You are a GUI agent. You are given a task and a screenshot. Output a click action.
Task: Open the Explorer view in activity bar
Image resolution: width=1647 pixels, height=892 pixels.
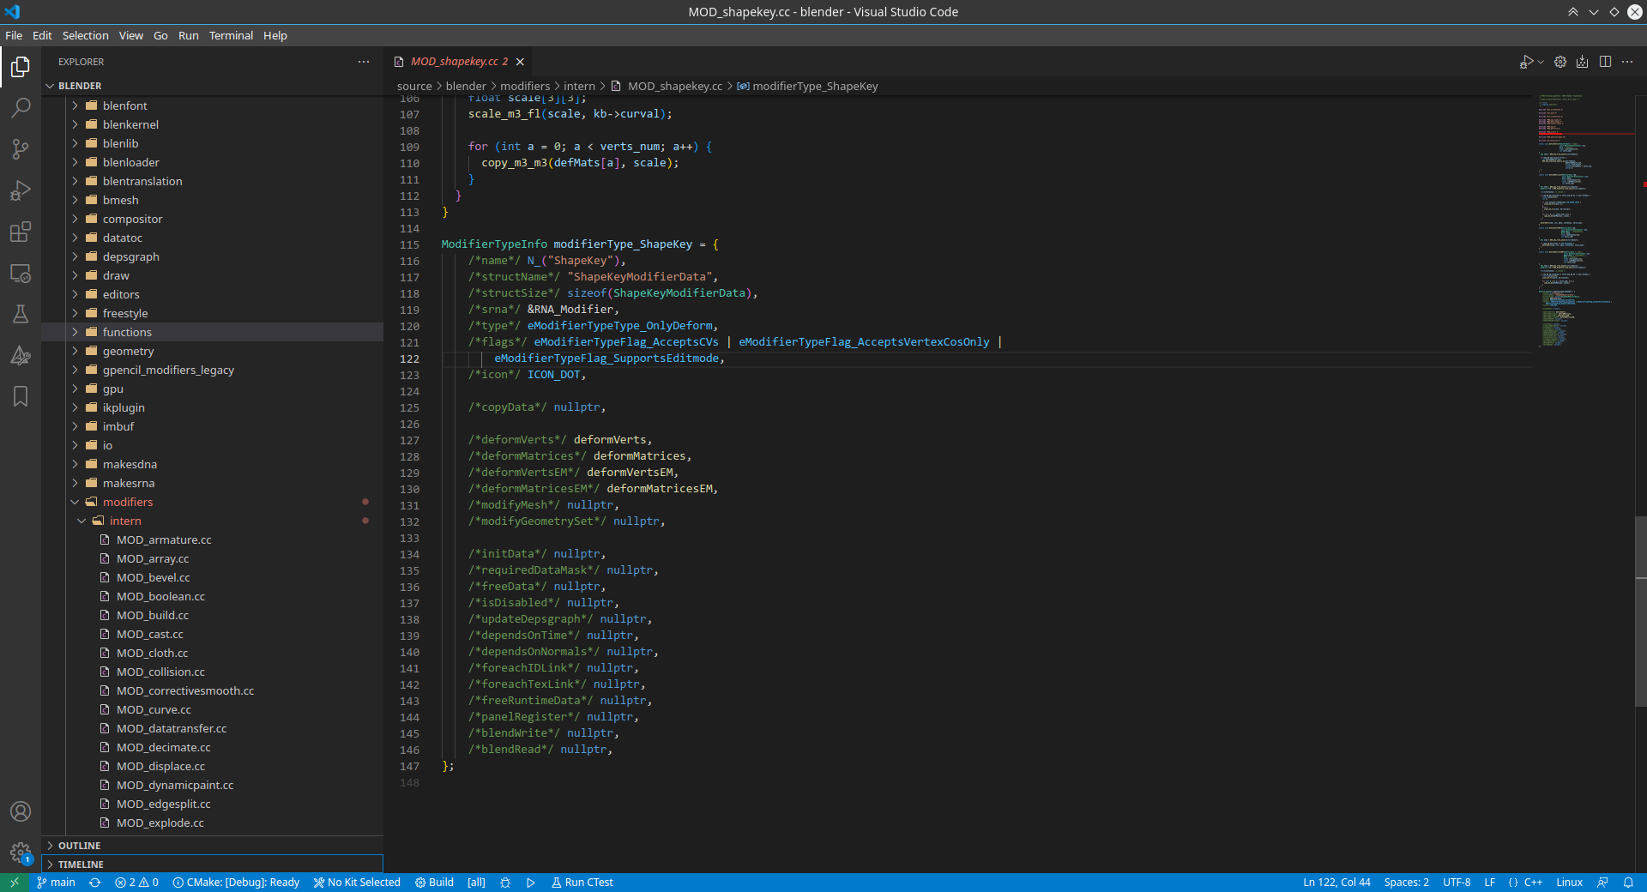click(21, 67)
